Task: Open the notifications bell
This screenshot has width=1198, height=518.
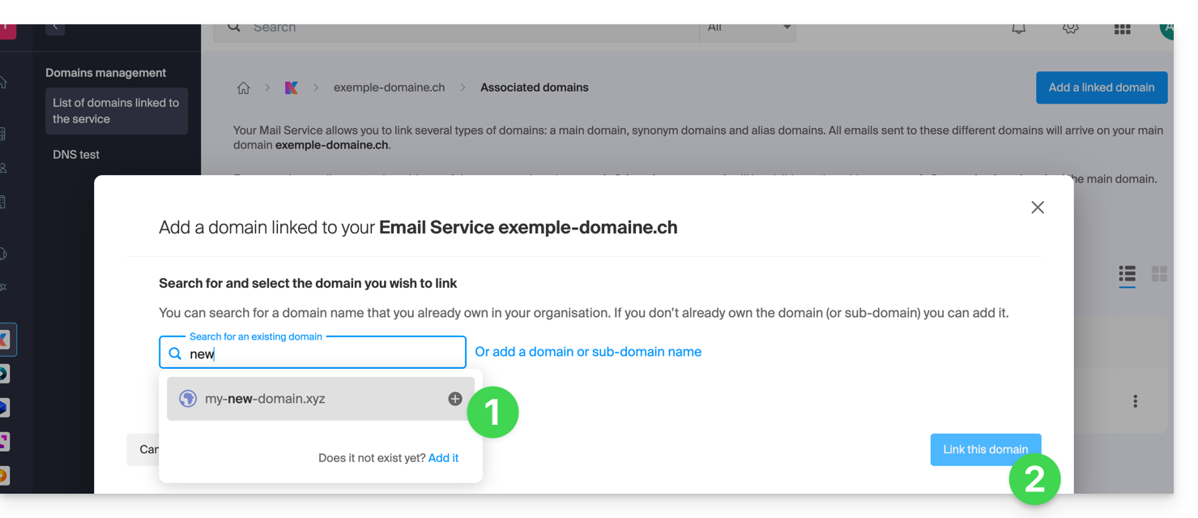Action: (1019, 28)
